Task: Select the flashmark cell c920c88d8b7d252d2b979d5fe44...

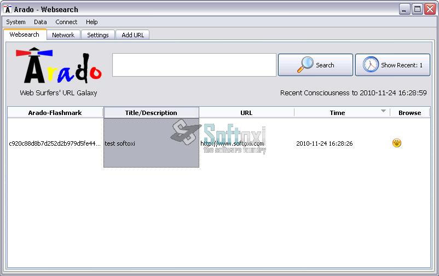Action: [x=55, y=143]
